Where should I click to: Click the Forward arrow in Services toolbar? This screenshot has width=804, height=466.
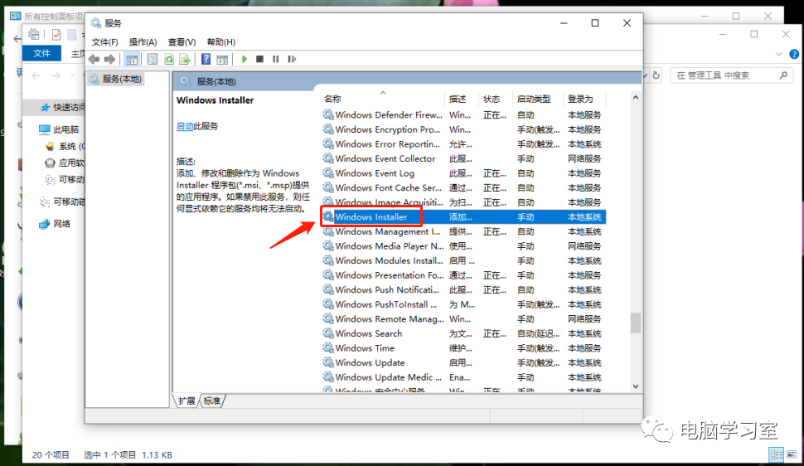(x=109, y=60)
